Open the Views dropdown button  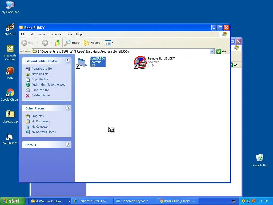(109, 43)
